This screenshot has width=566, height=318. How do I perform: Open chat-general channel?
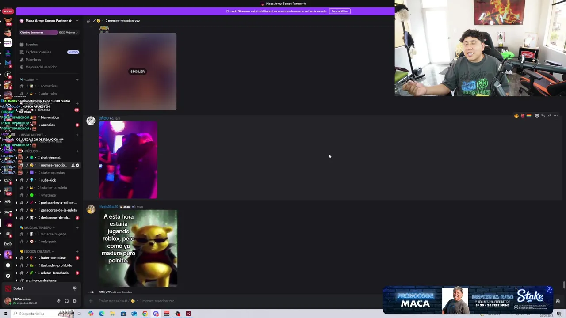click(x=50, y=158)
